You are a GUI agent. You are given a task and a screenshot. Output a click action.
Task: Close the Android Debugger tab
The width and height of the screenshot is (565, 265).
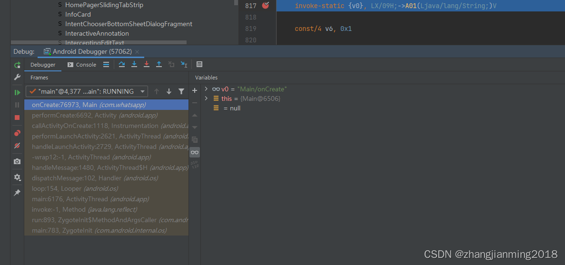click(137, 52)
